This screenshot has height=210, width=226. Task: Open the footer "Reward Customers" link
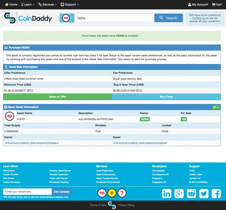pos(59,174)
